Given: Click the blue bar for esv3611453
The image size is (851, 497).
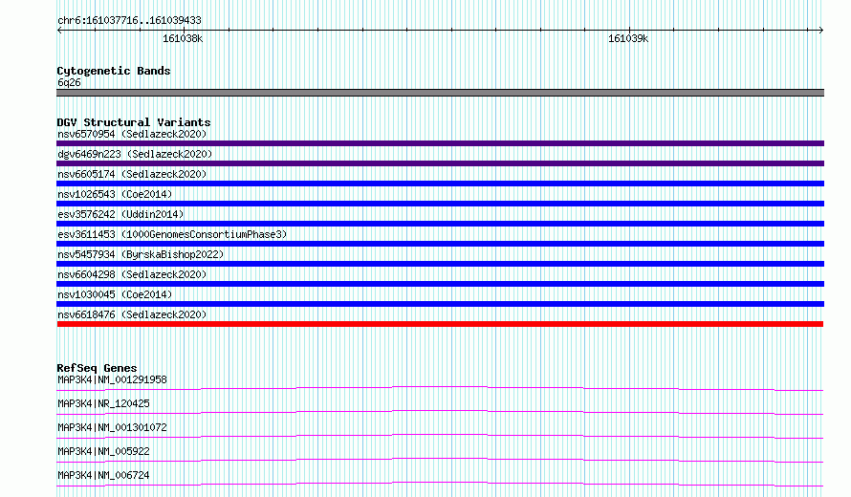Looking at the screenshot, I should 440,244.
